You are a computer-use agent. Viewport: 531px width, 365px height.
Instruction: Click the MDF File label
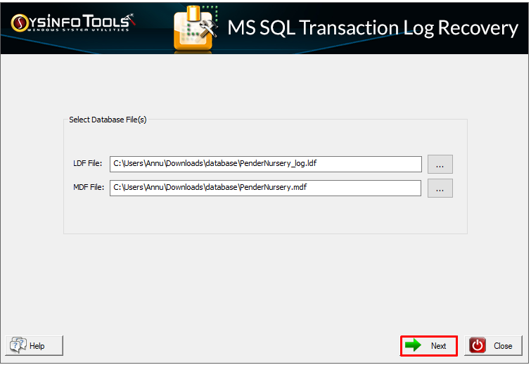click(x=89, y=187)
